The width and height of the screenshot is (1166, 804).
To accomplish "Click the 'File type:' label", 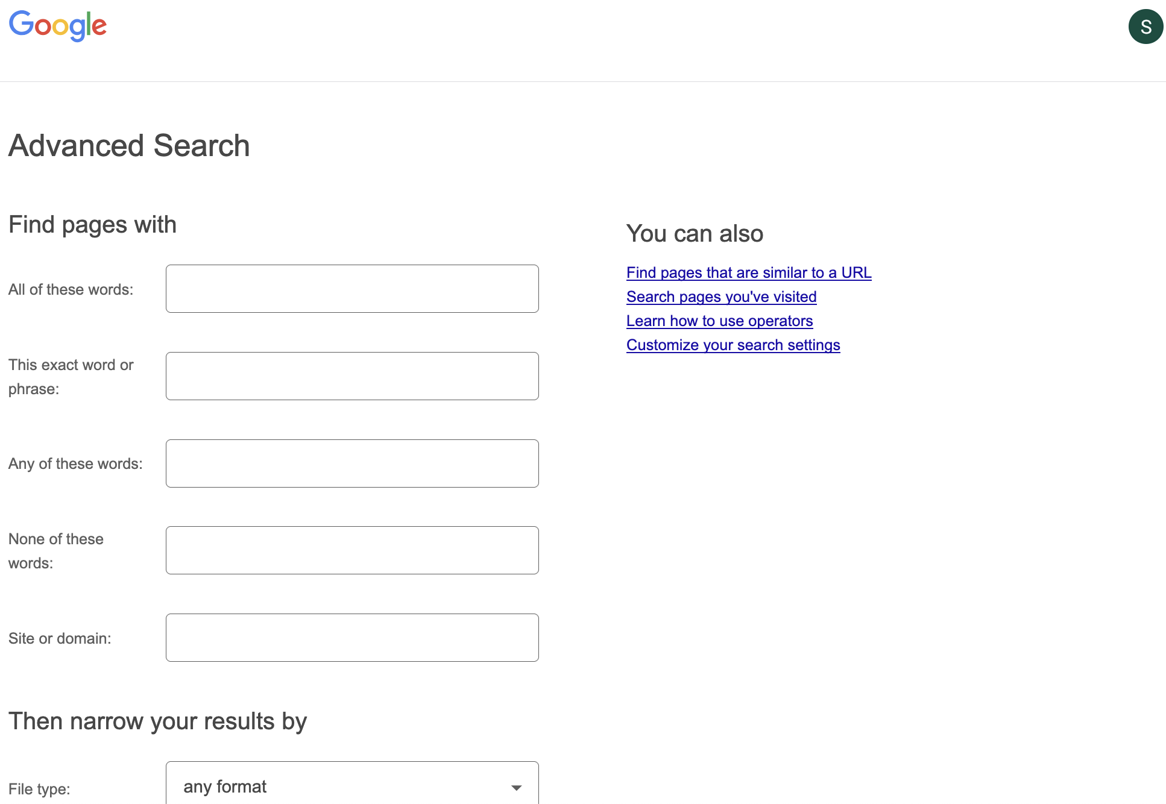I will (39, 789).
